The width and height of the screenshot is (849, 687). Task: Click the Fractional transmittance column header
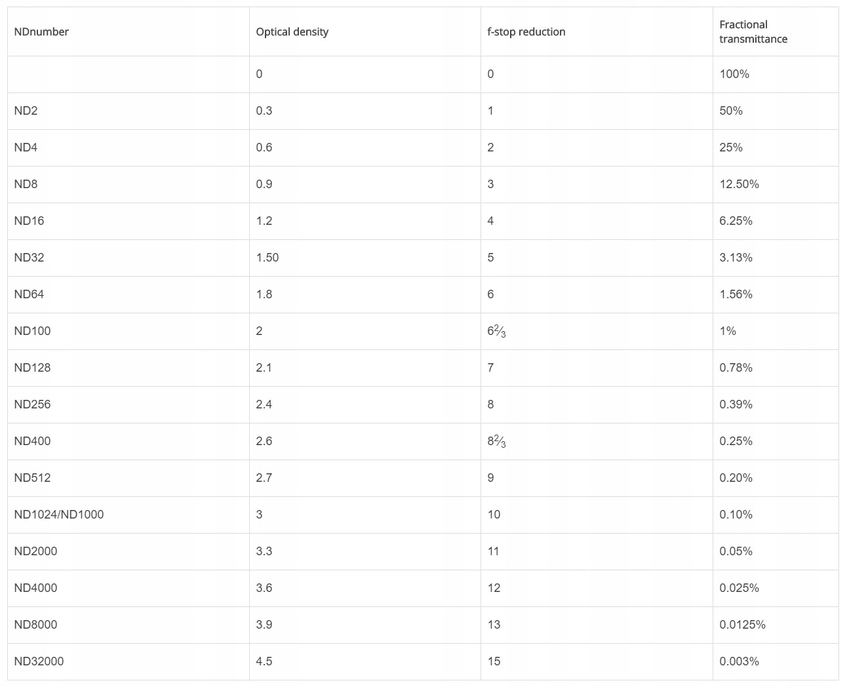point(753,32)
